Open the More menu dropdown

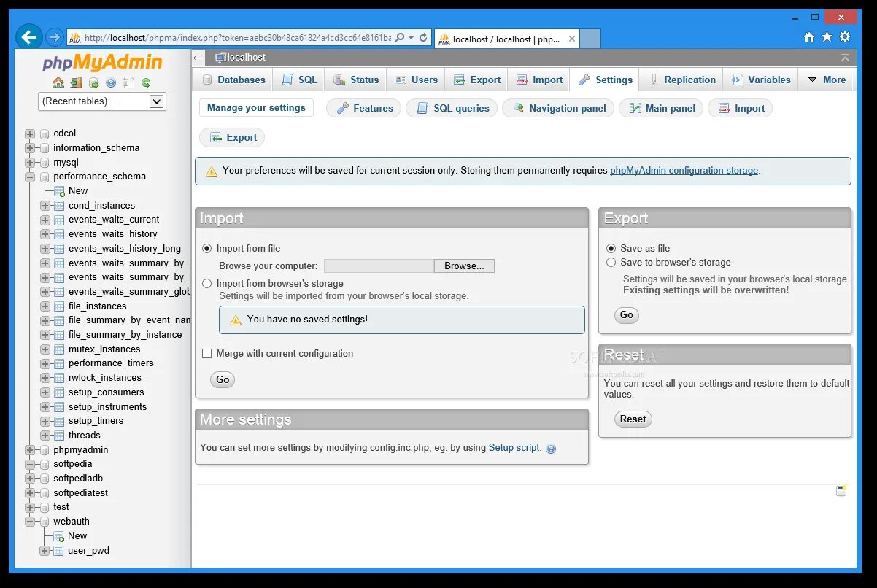(x=827, y=80)
